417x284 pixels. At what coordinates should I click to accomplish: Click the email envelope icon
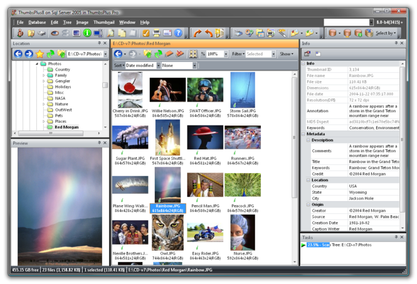(167, 33)
